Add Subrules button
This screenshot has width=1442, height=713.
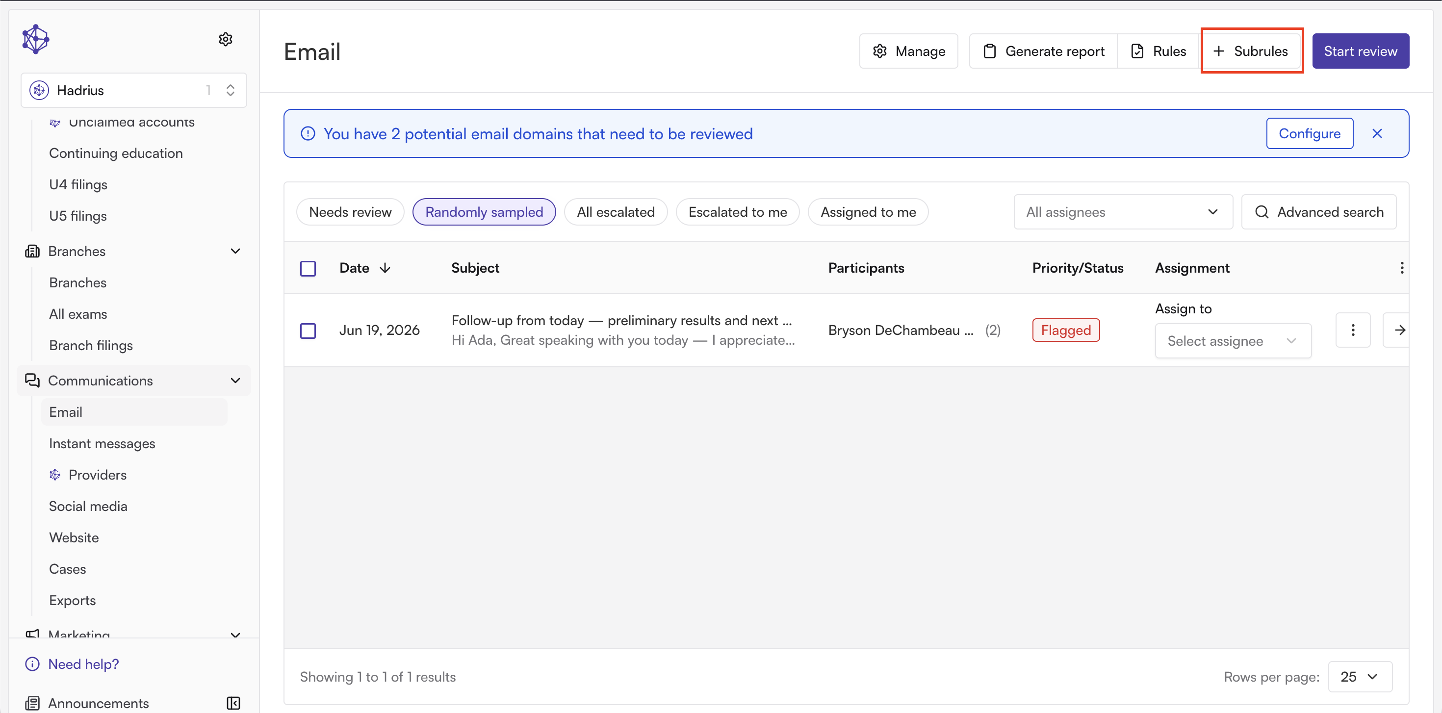click(x=1251, y=51)
